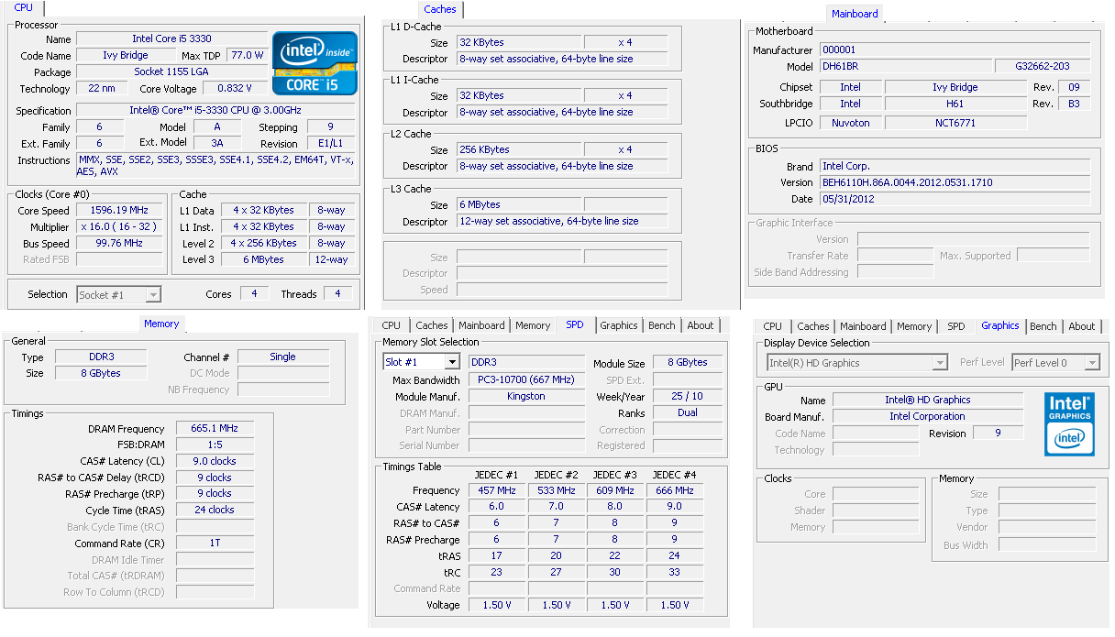Click the JEDEC #3 tRC value '30'
The width and height of the screenshot is (1115, 637).
tap(615, 572)
